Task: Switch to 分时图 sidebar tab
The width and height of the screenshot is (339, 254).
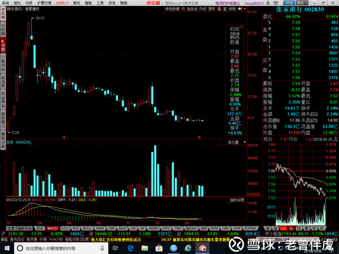Action: pos(3,30)
